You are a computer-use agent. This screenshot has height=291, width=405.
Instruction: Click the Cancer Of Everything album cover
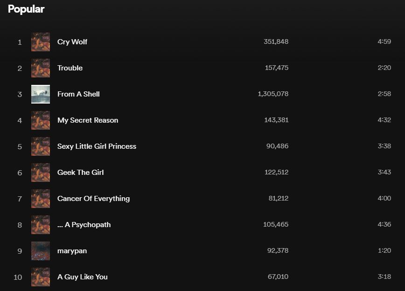pos(41,199)
